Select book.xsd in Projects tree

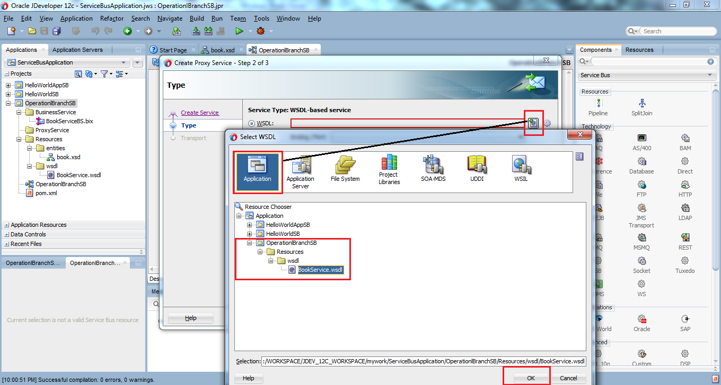68,157
